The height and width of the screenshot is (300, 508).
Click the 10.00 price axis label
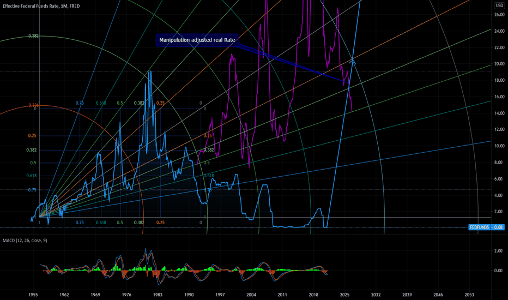point(499,146)
